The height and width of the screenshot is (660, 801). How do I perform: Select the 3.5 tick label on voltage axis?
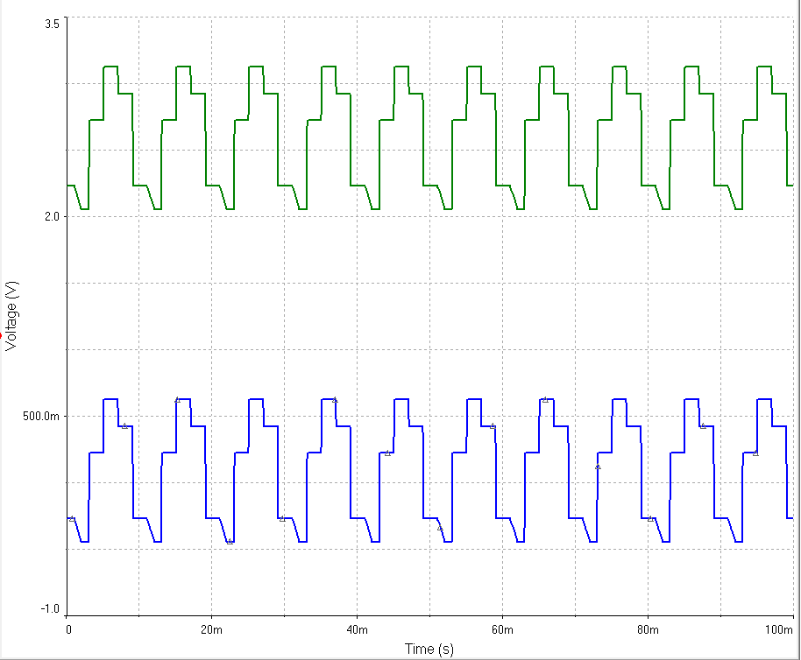pyautogui.click(x=52, y=23)
